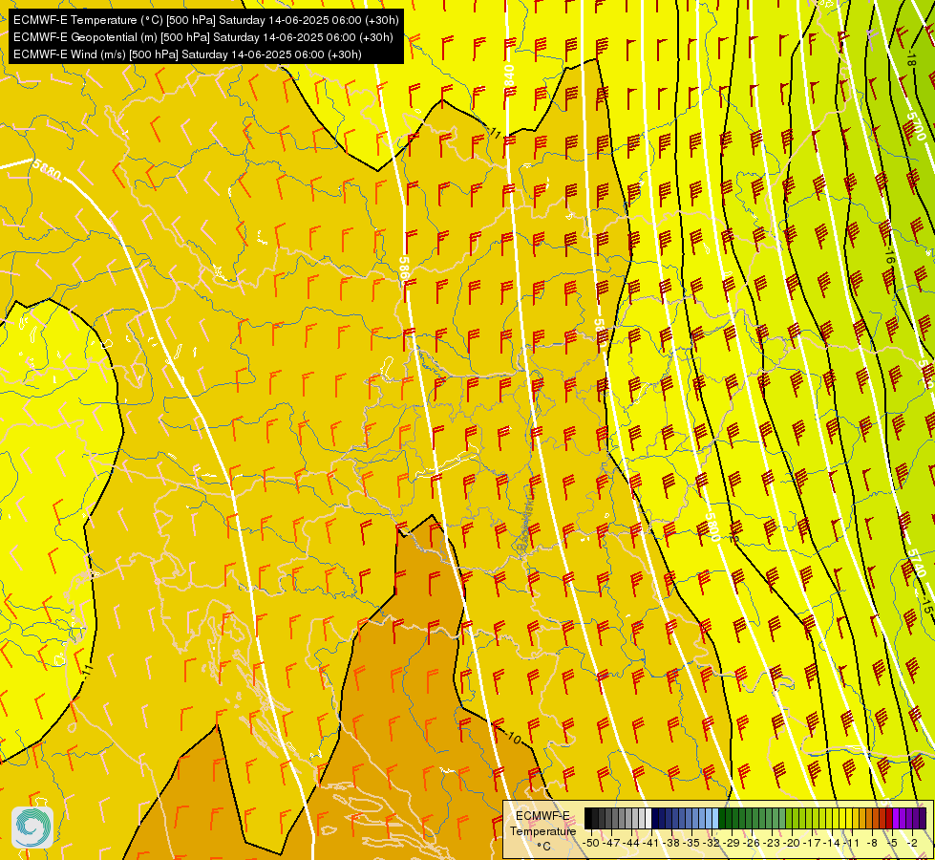935x860 pixels.
Task: Click the -14 legend value
Action: click(x=832, y=843)
